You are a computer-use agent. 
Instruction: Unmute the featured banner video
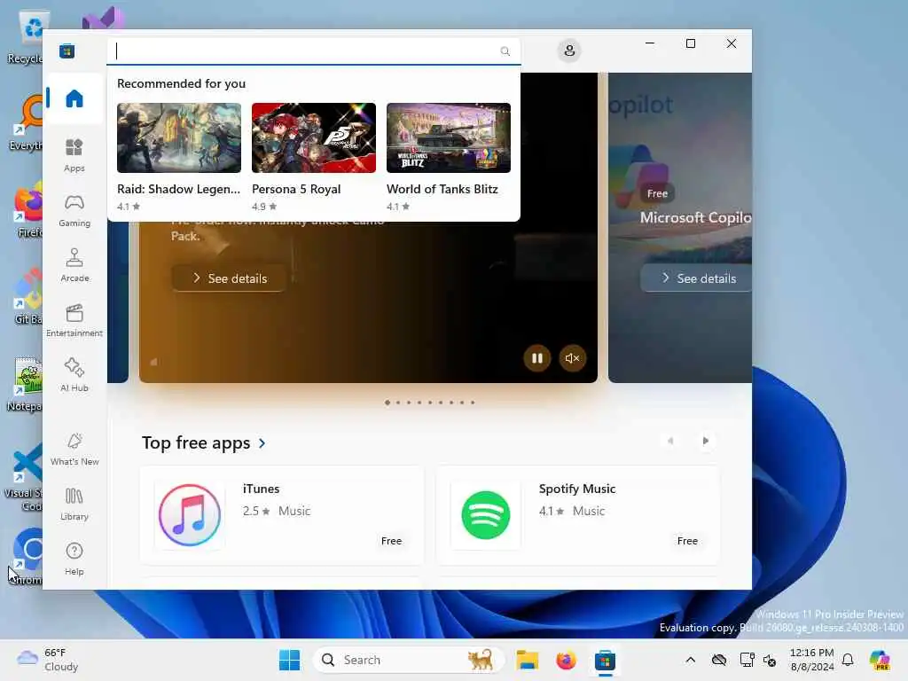coord(572,358)
